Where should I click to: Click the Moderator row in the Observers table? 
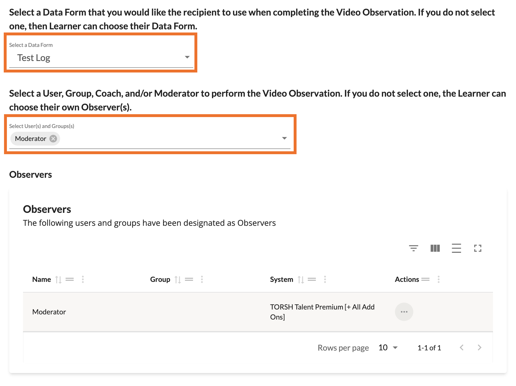tap(49, 312)
